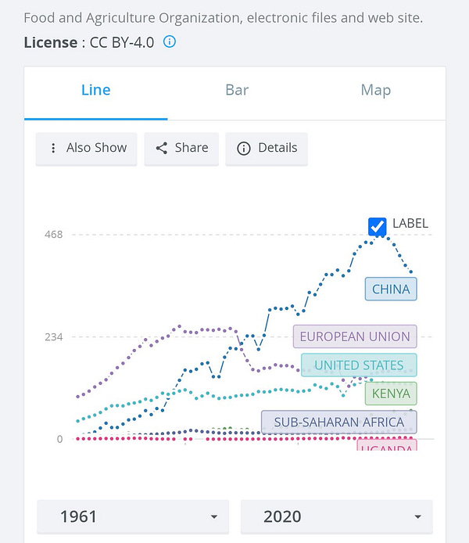Screen dimensions: 469x543
Task: Switch to the Bar tab
Action: pyautogui.click(x=237, y=90)
